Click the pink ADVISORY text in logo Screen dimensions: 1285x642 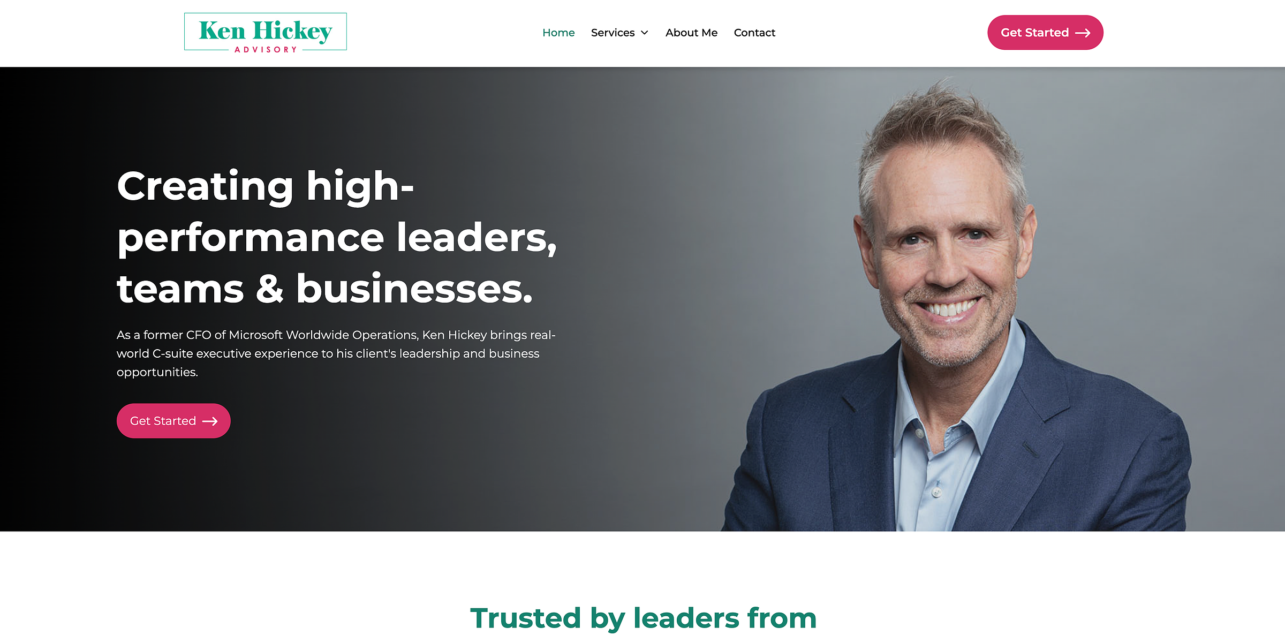click(x=266, y=49)
